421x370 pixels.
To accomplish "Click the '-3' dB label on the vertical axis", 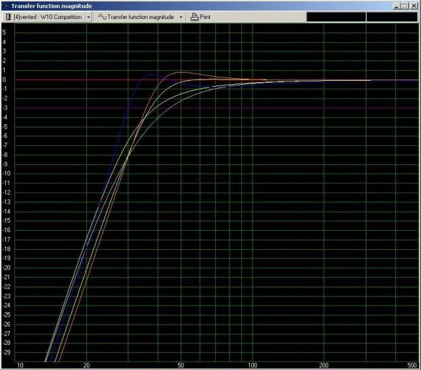I will click(x=5, y=108).
